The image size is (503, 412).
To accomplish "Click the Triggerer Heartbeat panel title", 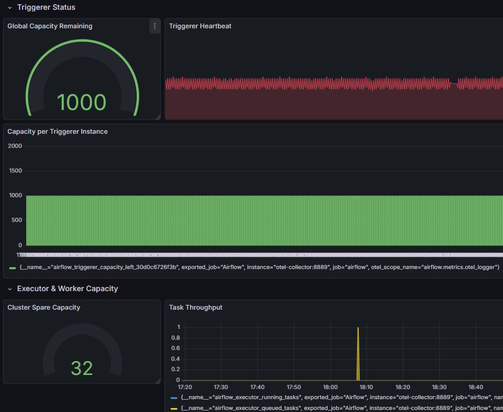I will click(x=200, y=26).
